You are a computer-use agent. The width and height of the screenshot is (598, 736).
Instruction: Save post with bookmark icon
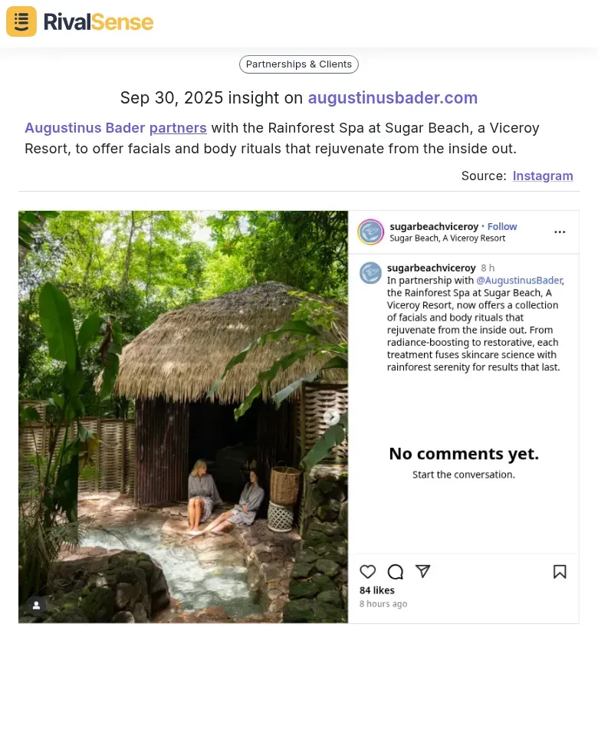pos(560,572)
